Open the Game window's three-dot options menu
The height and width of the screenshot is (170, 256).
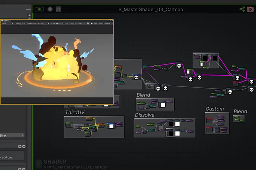click(107, 21)
